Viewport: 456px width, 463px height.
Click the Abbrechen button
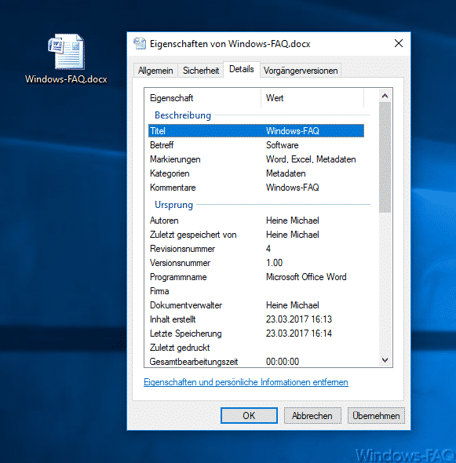pyautogui.click(x=312, y=415)
